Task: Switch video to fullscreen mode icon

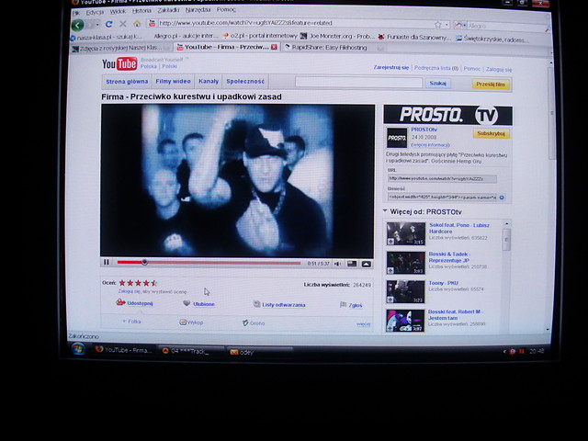Action: [x=366, y=264]
